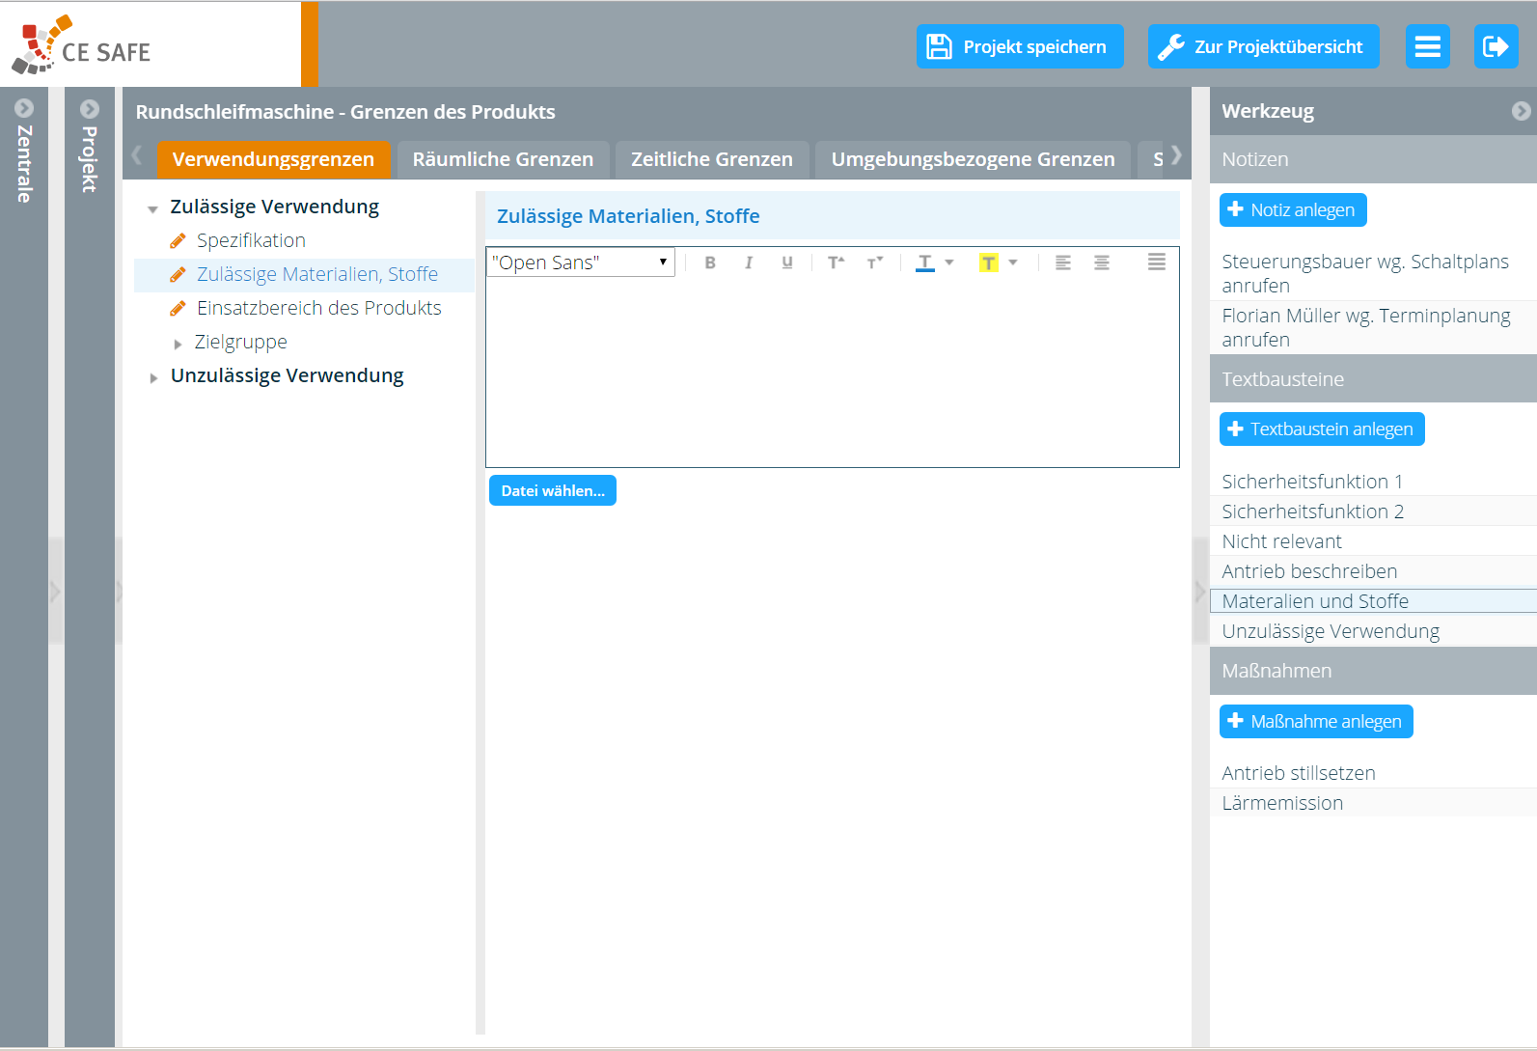1537x1051 pixels.
Task: Open the Open Sans font dropdown
Action: (x=581, y=263)
